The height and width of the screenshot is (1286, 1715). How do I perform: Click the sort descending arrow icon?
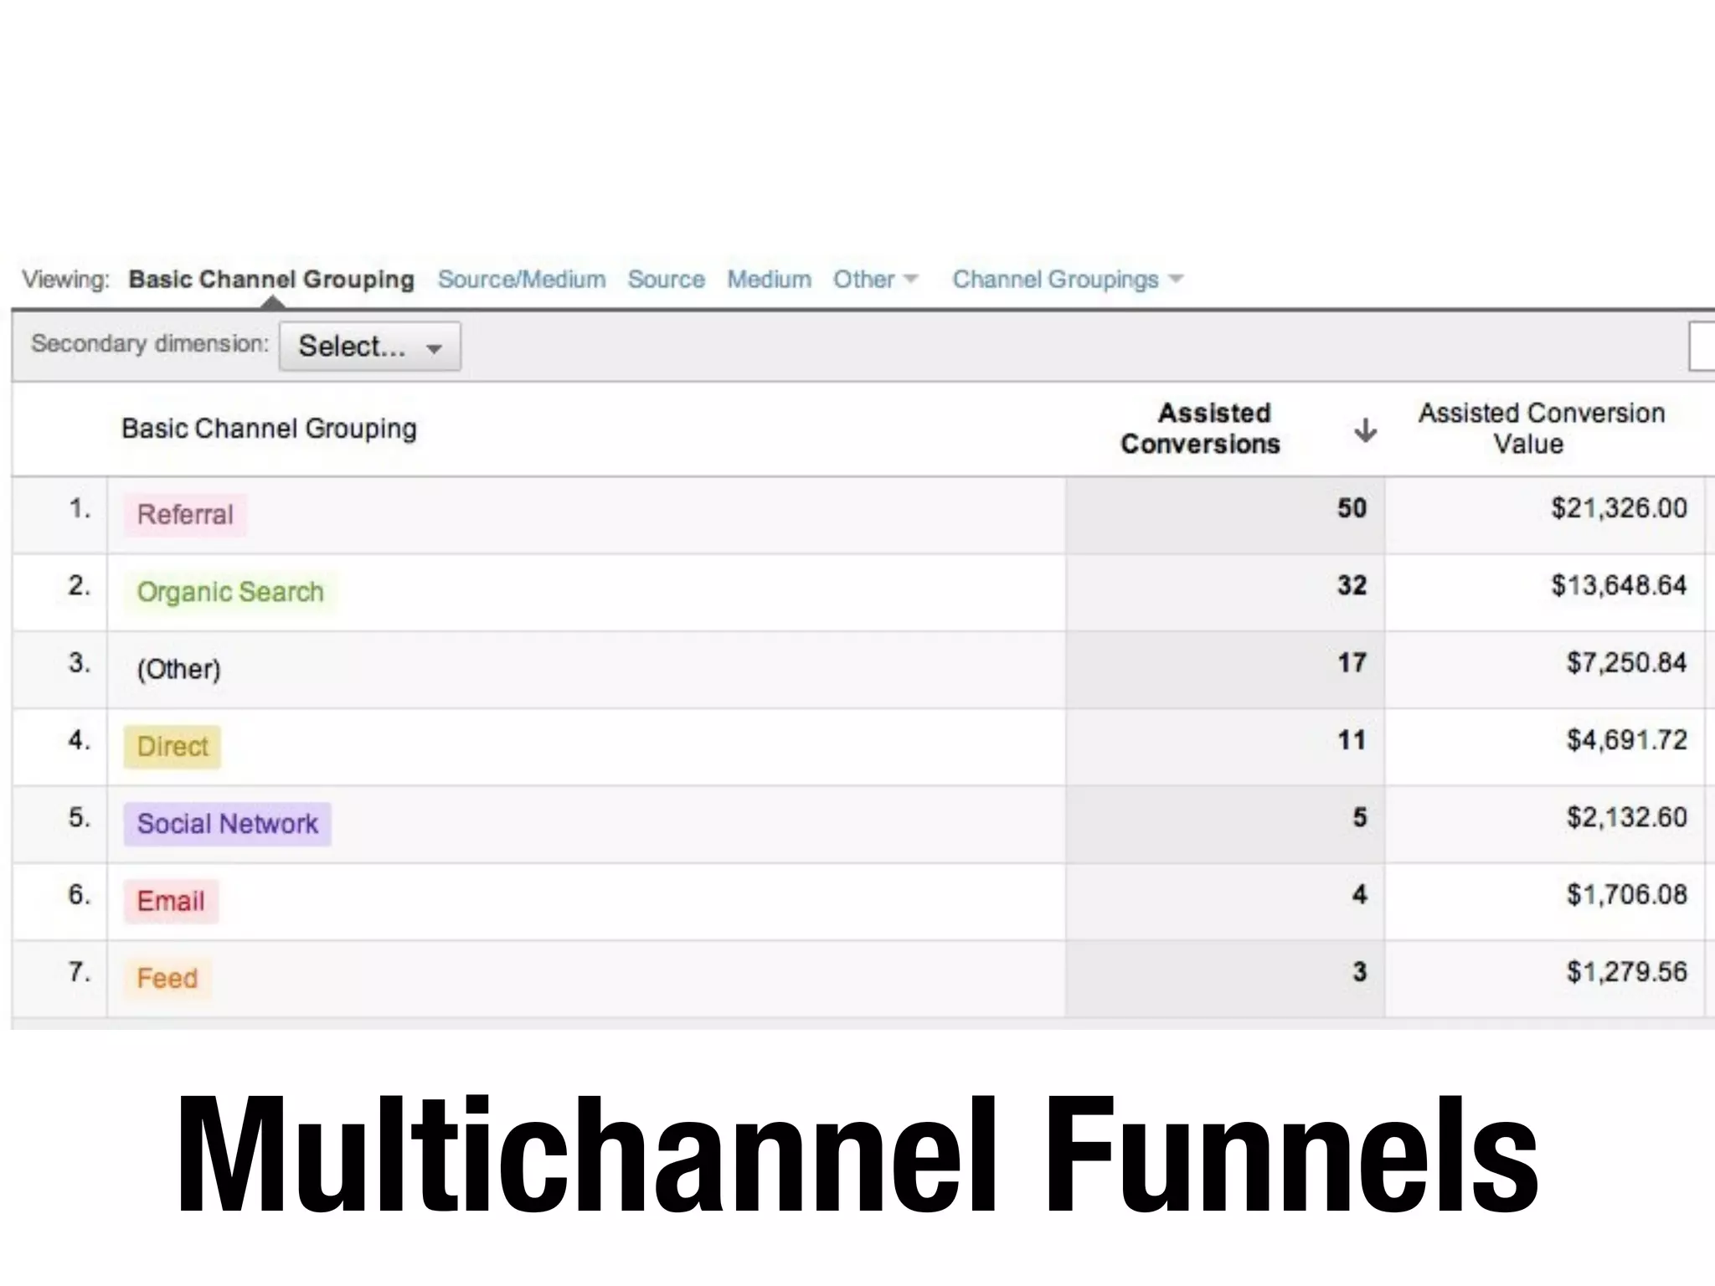(x=1365, y=430)
